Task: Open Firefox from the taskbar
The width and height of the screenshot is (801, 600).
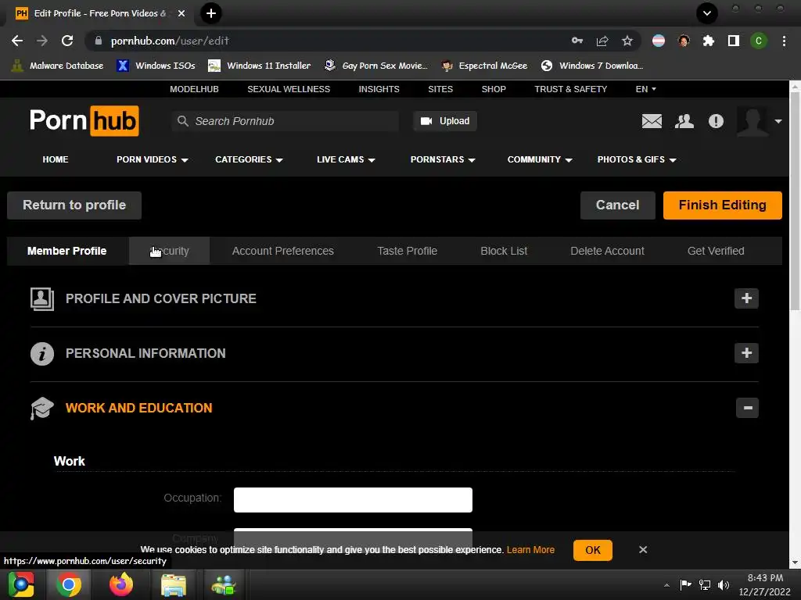Action: tap(121, 584)
